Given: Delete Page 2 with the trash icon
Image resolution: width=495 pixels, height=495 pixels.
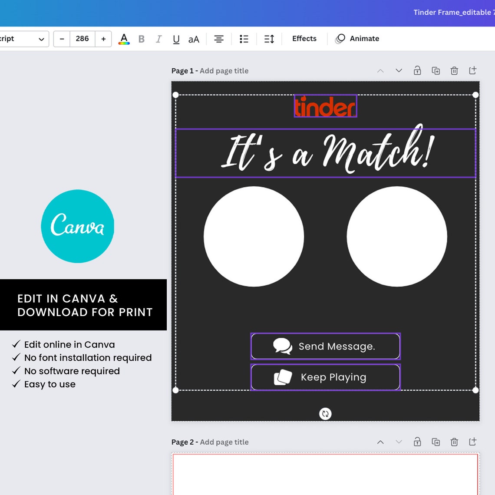Looking at the screenshot, I should coord(454,442).
